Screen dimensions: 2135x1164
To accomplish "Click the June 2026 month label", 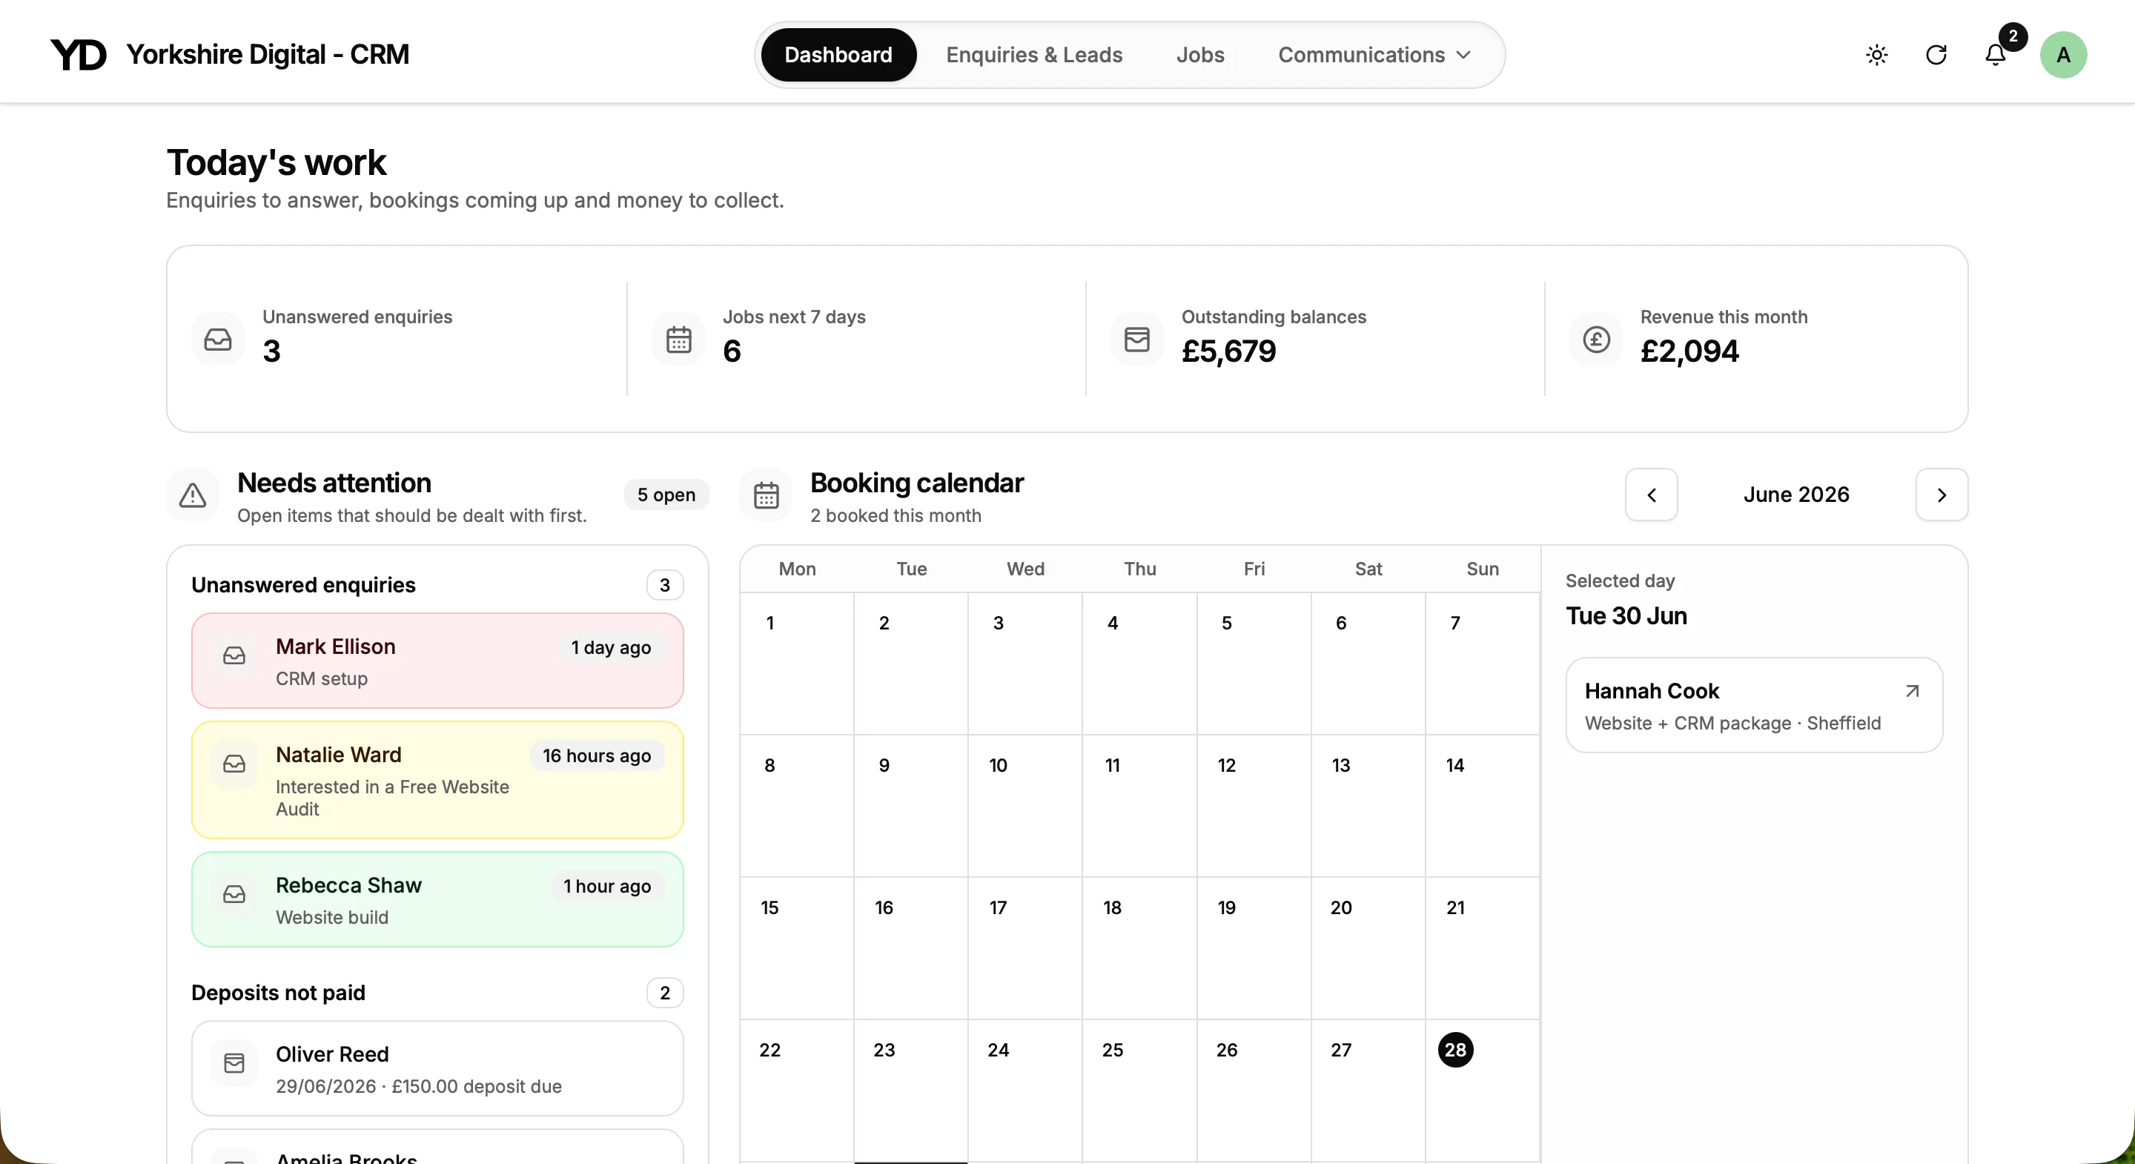I will [1796, 495].
